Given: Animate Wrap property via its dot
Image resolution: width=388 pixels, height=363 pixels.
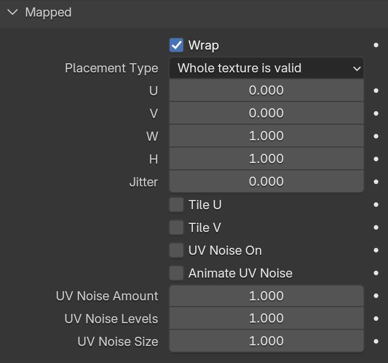Looking at the screenshot, I should point(376,45).
